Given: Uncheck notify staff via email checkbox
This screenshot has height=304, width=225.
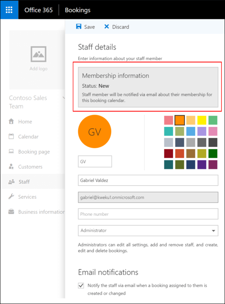Looking at the screenshot, I should point(81,286).
